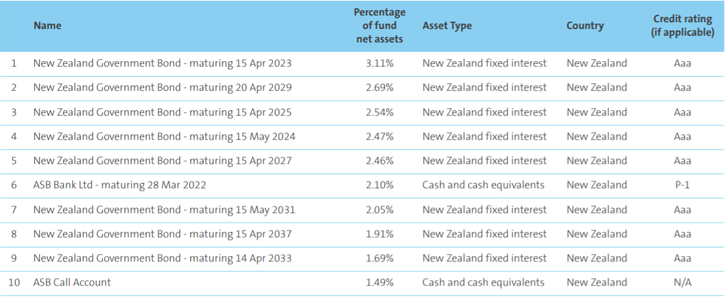Screen dimensions: 726x299
Task: Click the bond maturing 15 Apr 2027
Action: (x=163, y=161)
